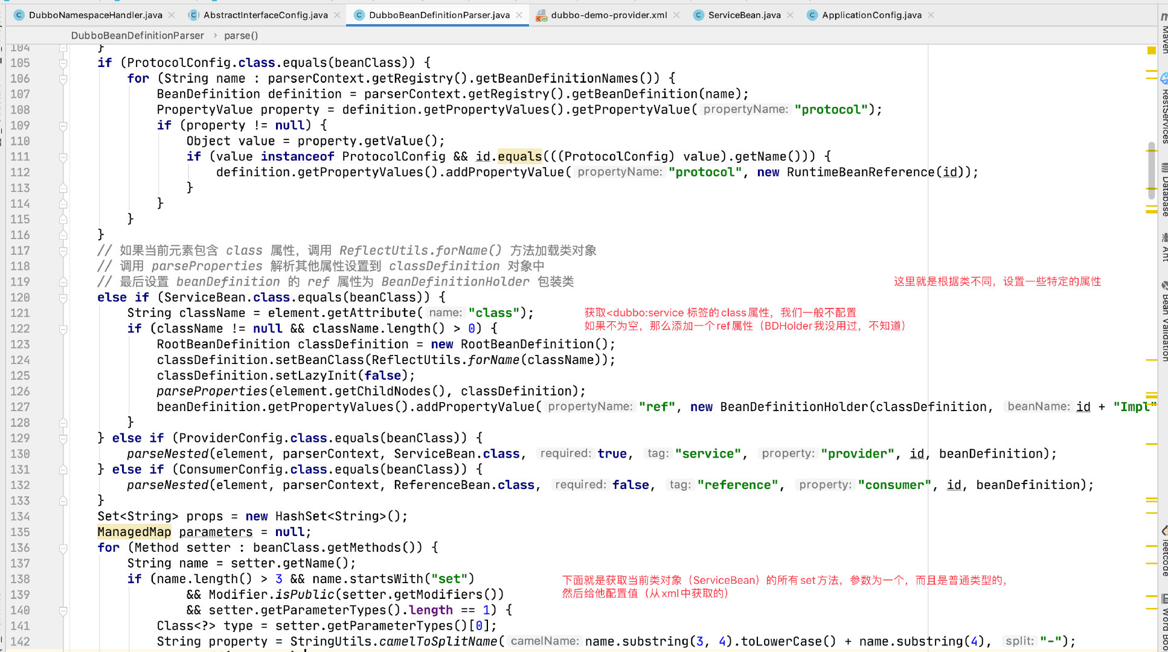This screenshot has width=1168, height=652.
Task: Close the AbstractInterfaceConfig.java tab
Action: (x=337, y=15)
